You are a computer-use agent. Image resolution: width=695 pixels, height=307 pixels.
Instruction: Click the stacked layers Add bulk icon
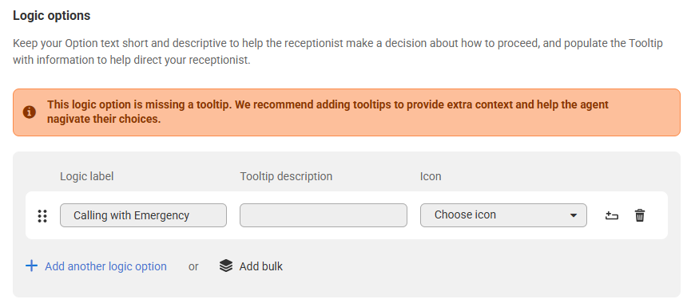point(226,266)
